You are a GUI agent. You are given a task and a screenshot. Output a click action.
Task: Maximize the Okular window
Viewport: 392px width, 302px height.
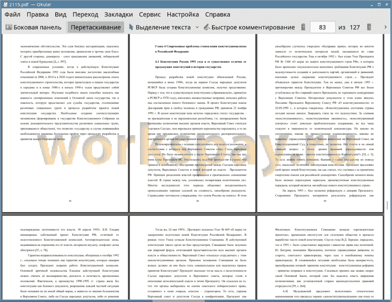[379, 4]
